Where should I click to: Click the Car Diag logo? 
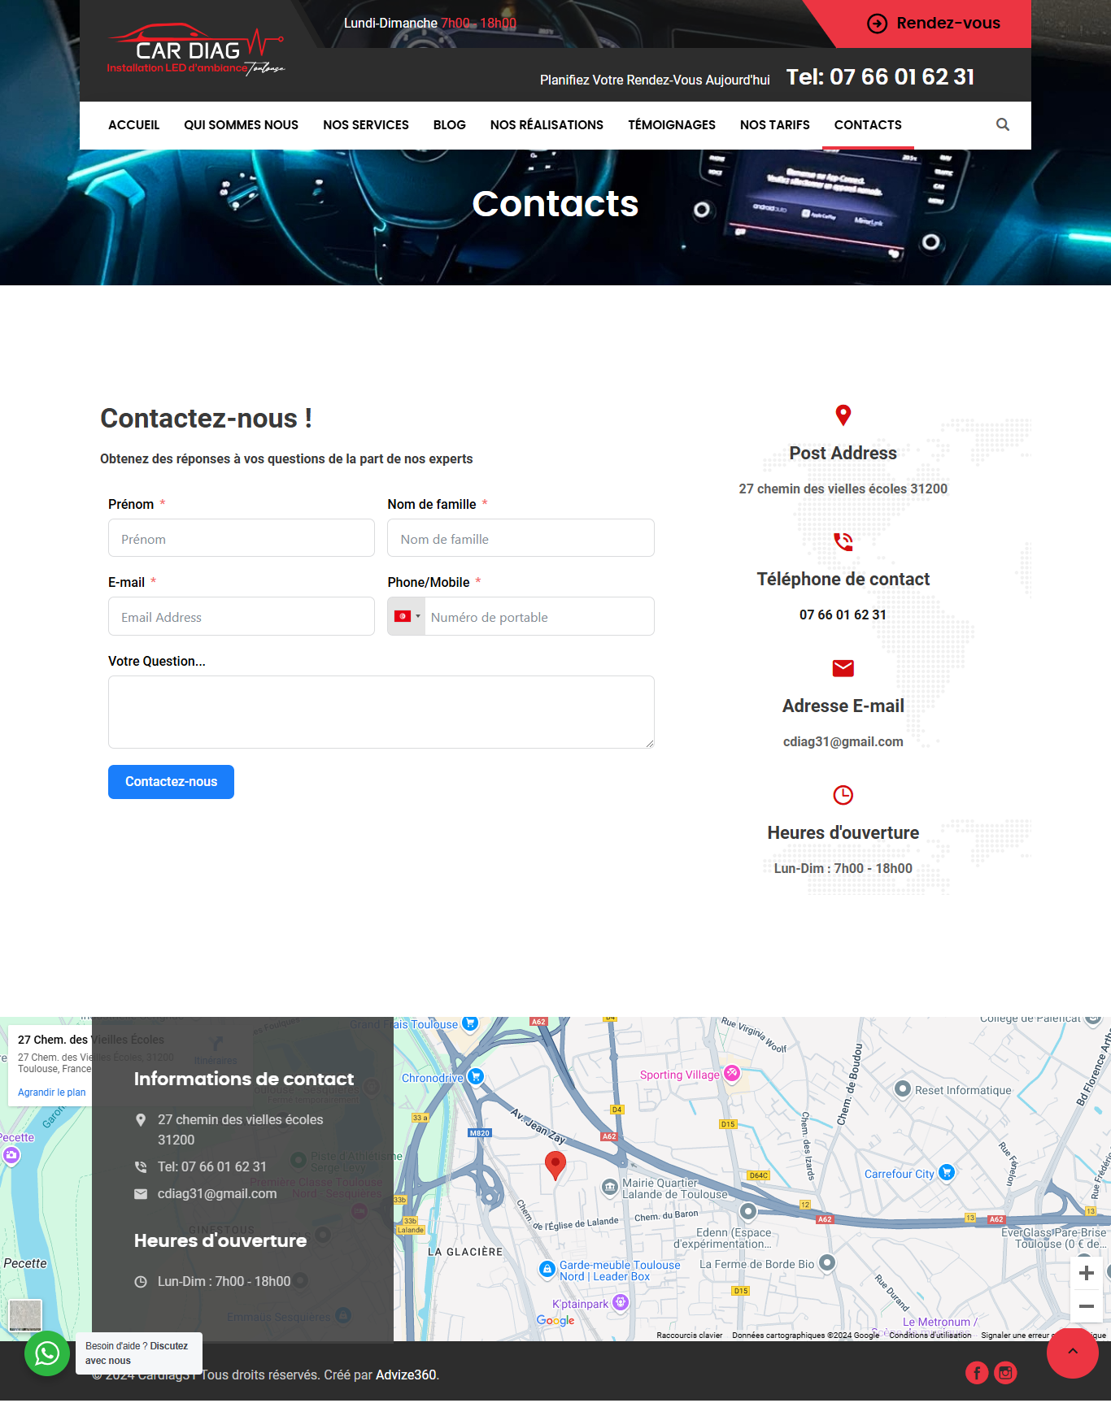tap(195, 50)
